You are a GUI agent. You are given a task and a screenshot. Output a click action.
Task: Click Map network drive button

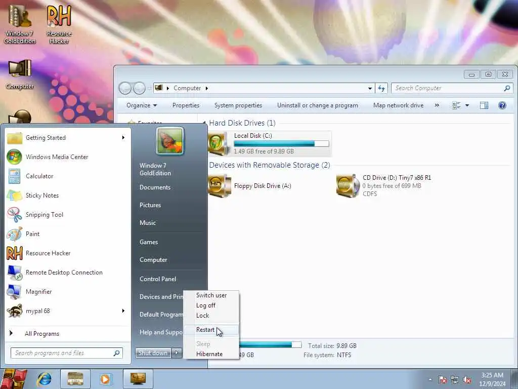(x=399, y=105)
